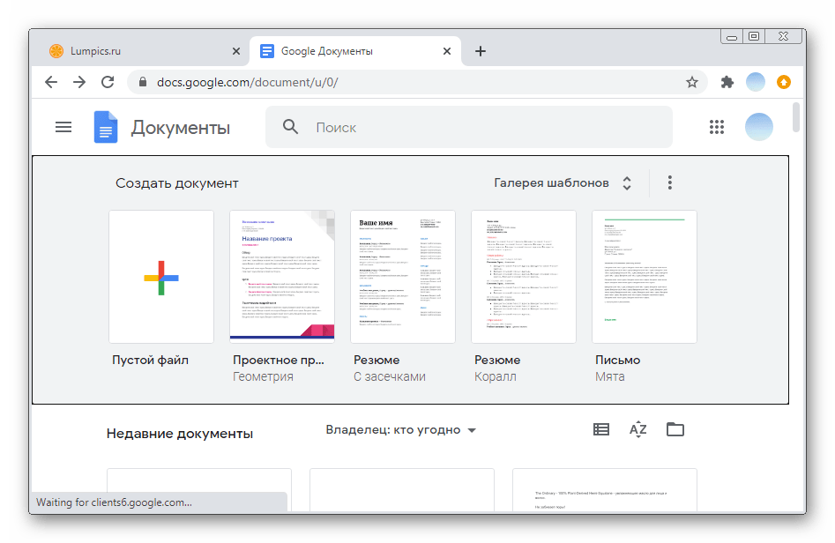This screenshot has height=543, width=835.
Task: Go forward in browser history
Action: point(79,82)
